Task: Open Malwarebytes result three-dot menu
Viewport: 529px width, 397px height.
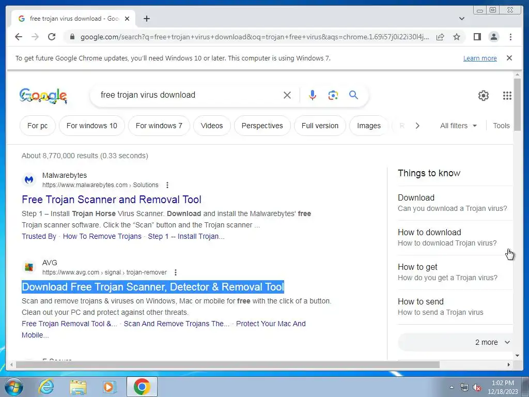Action: 167,185
